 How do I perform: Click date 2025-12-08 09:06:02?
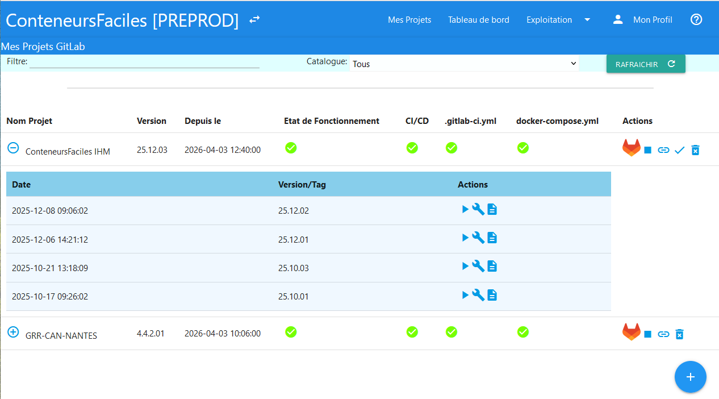(50, 211)
